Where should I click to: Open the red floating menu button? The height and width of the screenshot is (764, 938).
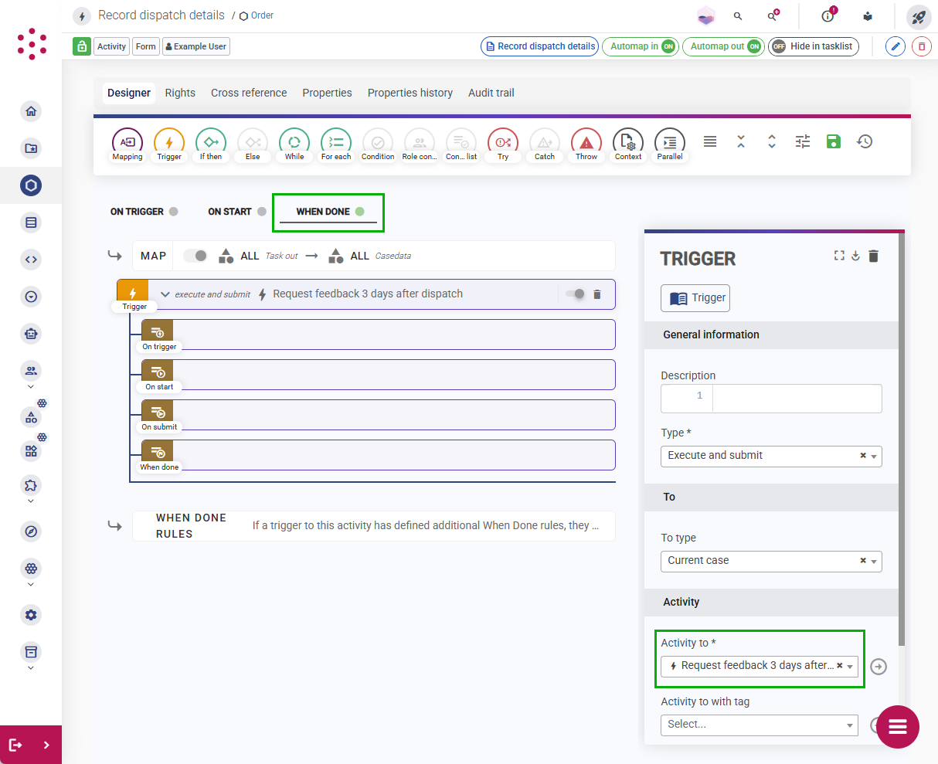click(898, 727)
